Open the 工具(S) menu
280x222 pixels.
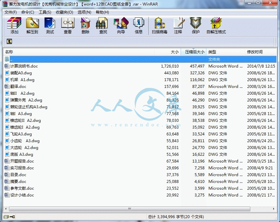click(x=45, y=12)
